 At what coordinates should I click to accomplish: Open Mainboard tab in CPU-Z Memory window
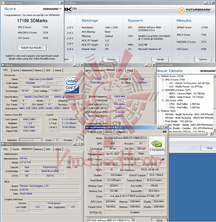pyautogui.click(x=99, y=70)
